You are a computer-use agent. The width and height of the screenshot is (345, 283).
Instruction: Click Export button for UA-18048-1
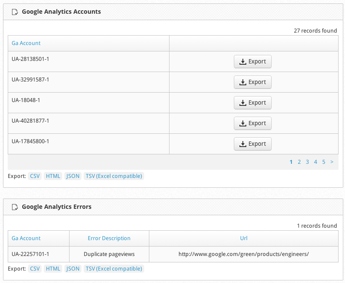tap(253, 102)
